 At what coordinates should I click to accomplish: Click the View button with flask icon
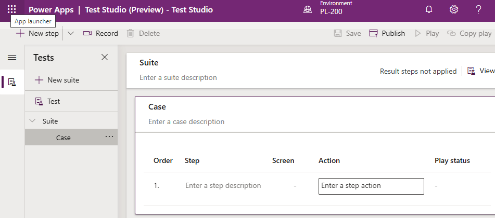480,71
